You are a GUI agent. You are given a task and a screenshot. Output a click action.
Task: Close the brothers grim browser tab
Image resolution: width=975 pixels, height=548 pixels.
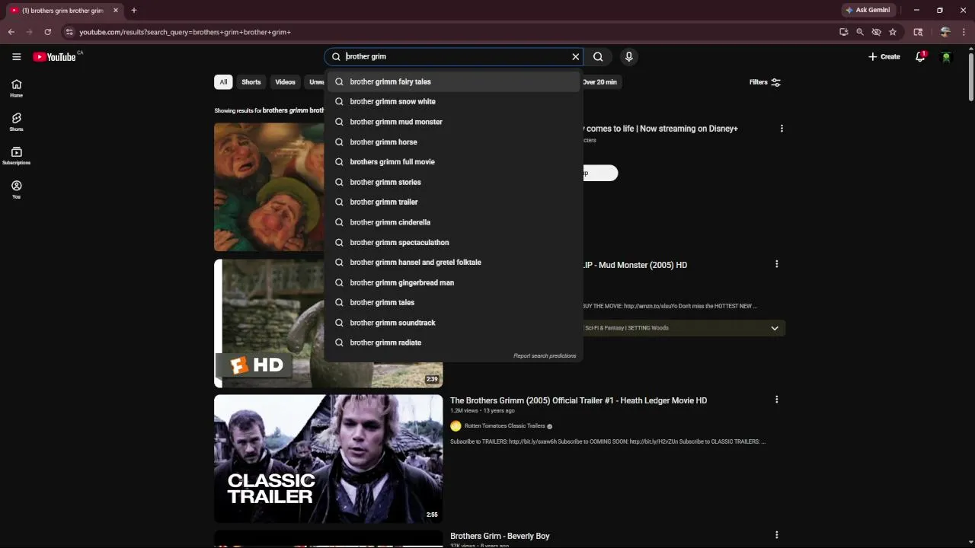point(115,11)
